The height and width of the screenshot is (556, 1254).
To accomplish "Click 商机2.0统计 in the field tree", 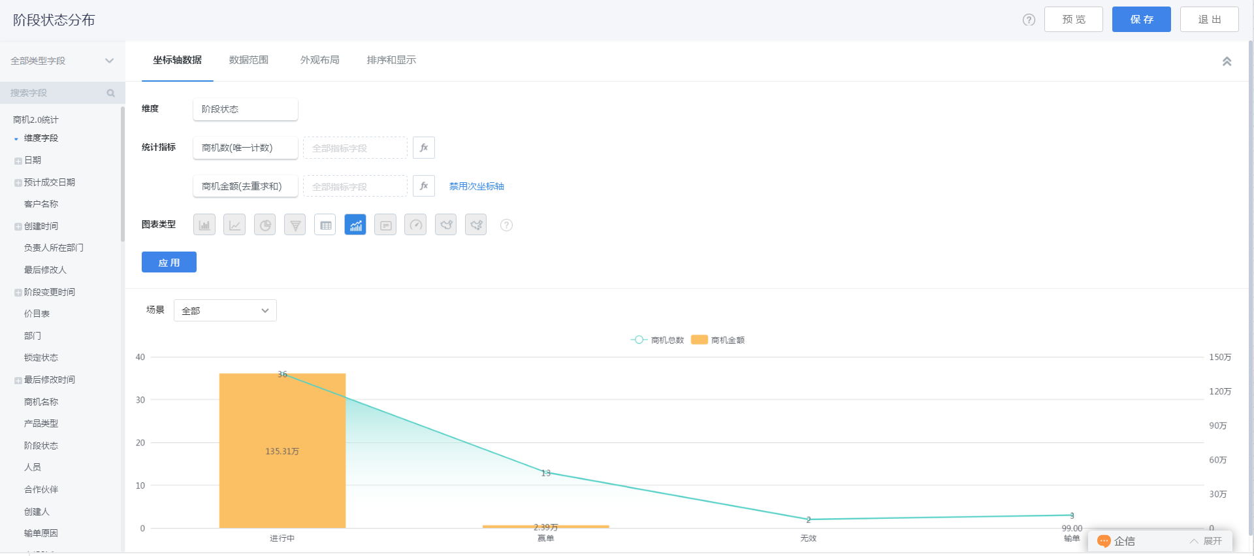I will click(36, 120).
